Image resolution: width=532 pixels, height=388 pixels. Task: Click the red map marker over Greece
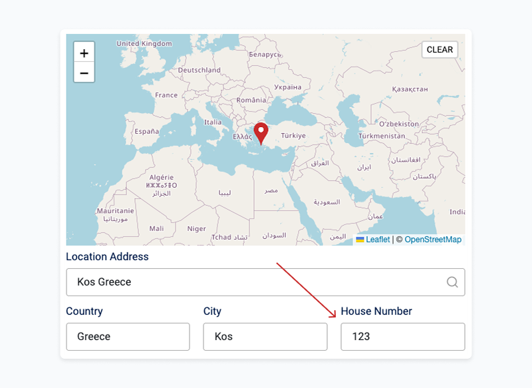click(x=261, y=132)
